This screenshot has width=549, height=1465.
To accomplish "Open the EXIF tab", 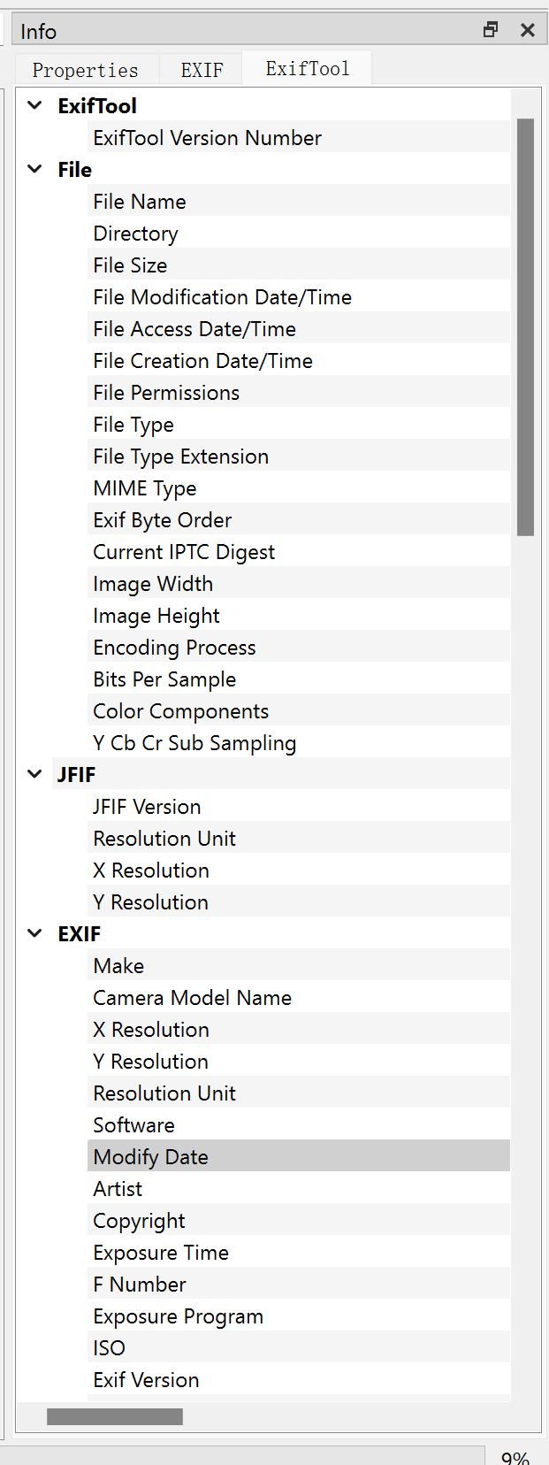I will pos(202,70).
